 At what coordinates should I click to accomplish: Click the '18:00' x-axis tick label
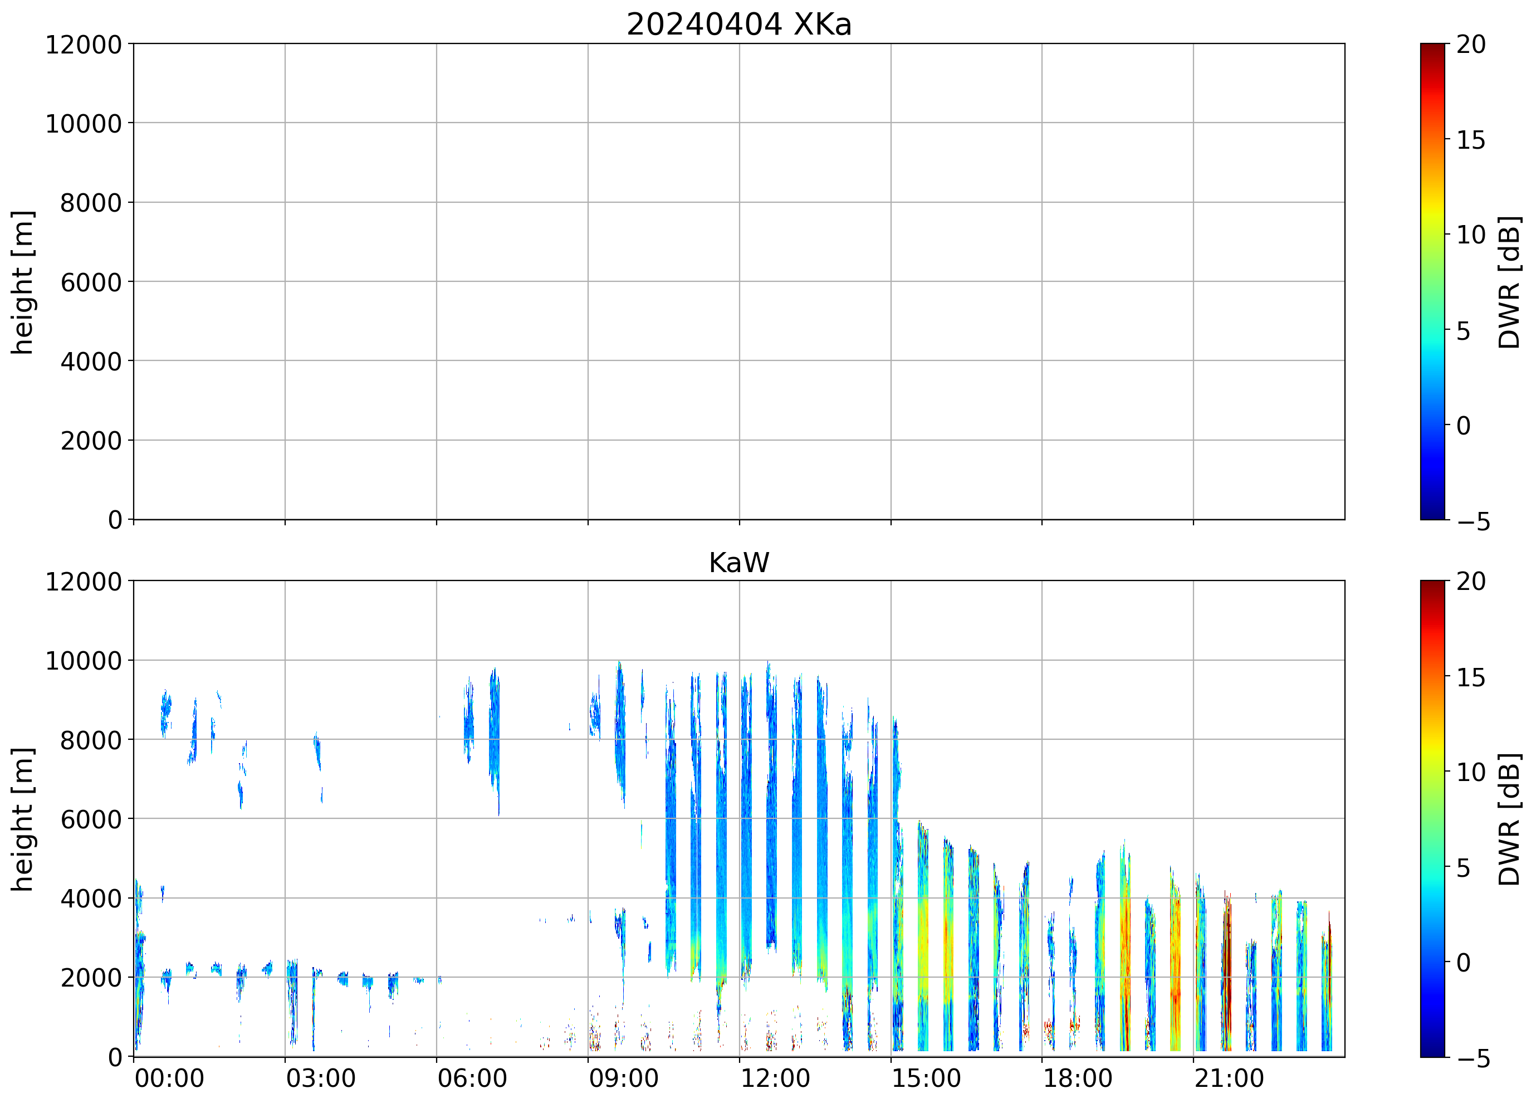coord(1077,1078)
